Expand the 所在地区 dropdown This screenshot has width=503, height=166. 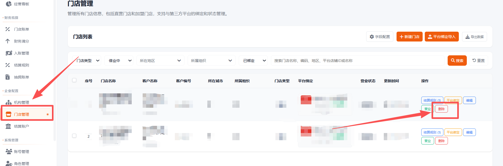(x=160, y=61)
